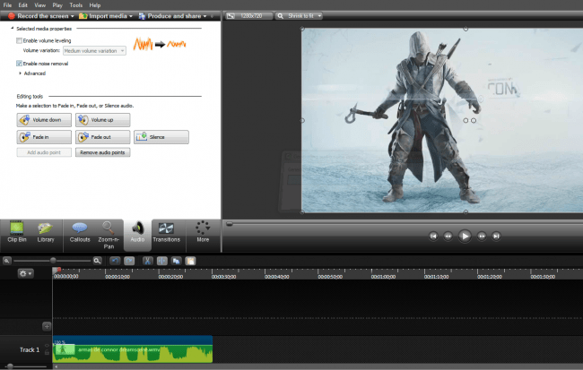This screenshot has width=583, height=370.
Task: Open the 1280x720 editing dimensions button
Action: point(248,16)
